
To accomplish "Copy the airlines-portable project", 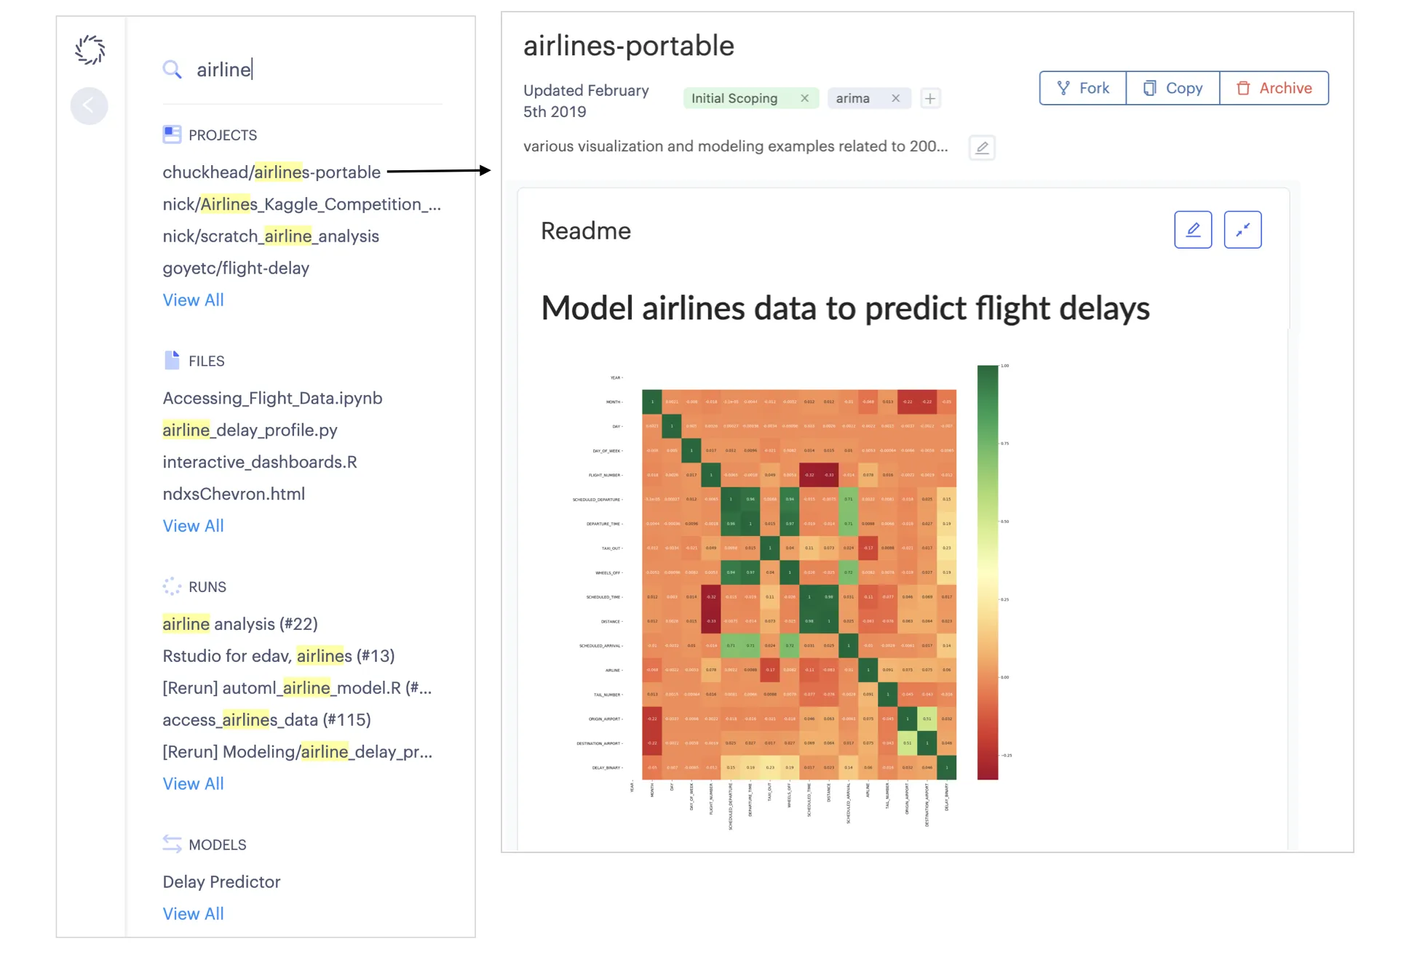I will pos(1173,88).
